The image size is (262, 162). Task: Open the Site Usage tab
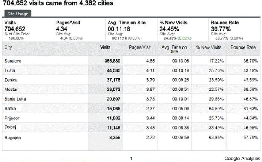pyautogui.click(x=17, y=14)
